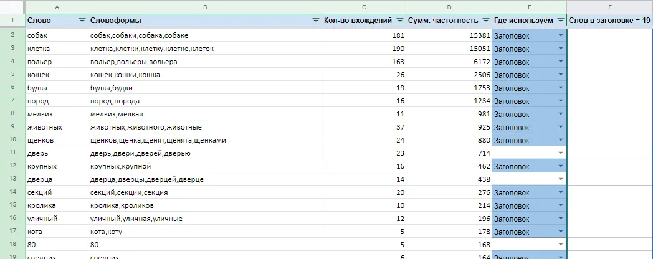Select column F header
Viewport: 653px width, 259px height.
[x=609, y=7]
